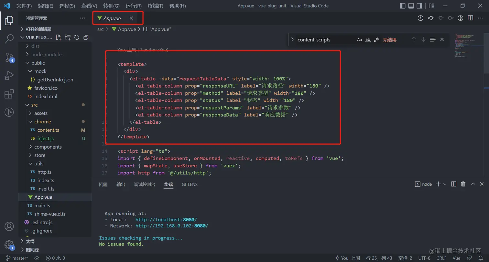Close the App.vue editor tab
This screenshot has height=262, width=489.
coord(131,18)
